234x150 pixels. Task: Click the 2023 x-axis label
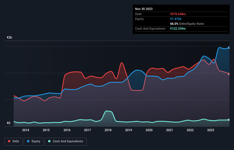211,130
